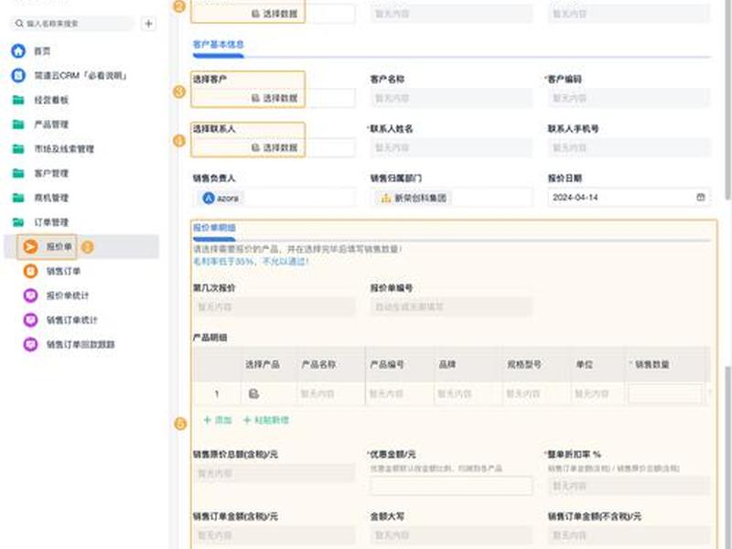Click row number 1 in product table
Image resolution: width=732 pixels, height=549 pixels.
click(217, 394)
